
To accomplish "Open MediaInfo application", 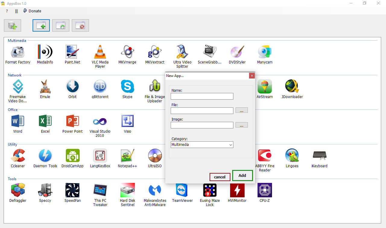I will tap(45, 52).
